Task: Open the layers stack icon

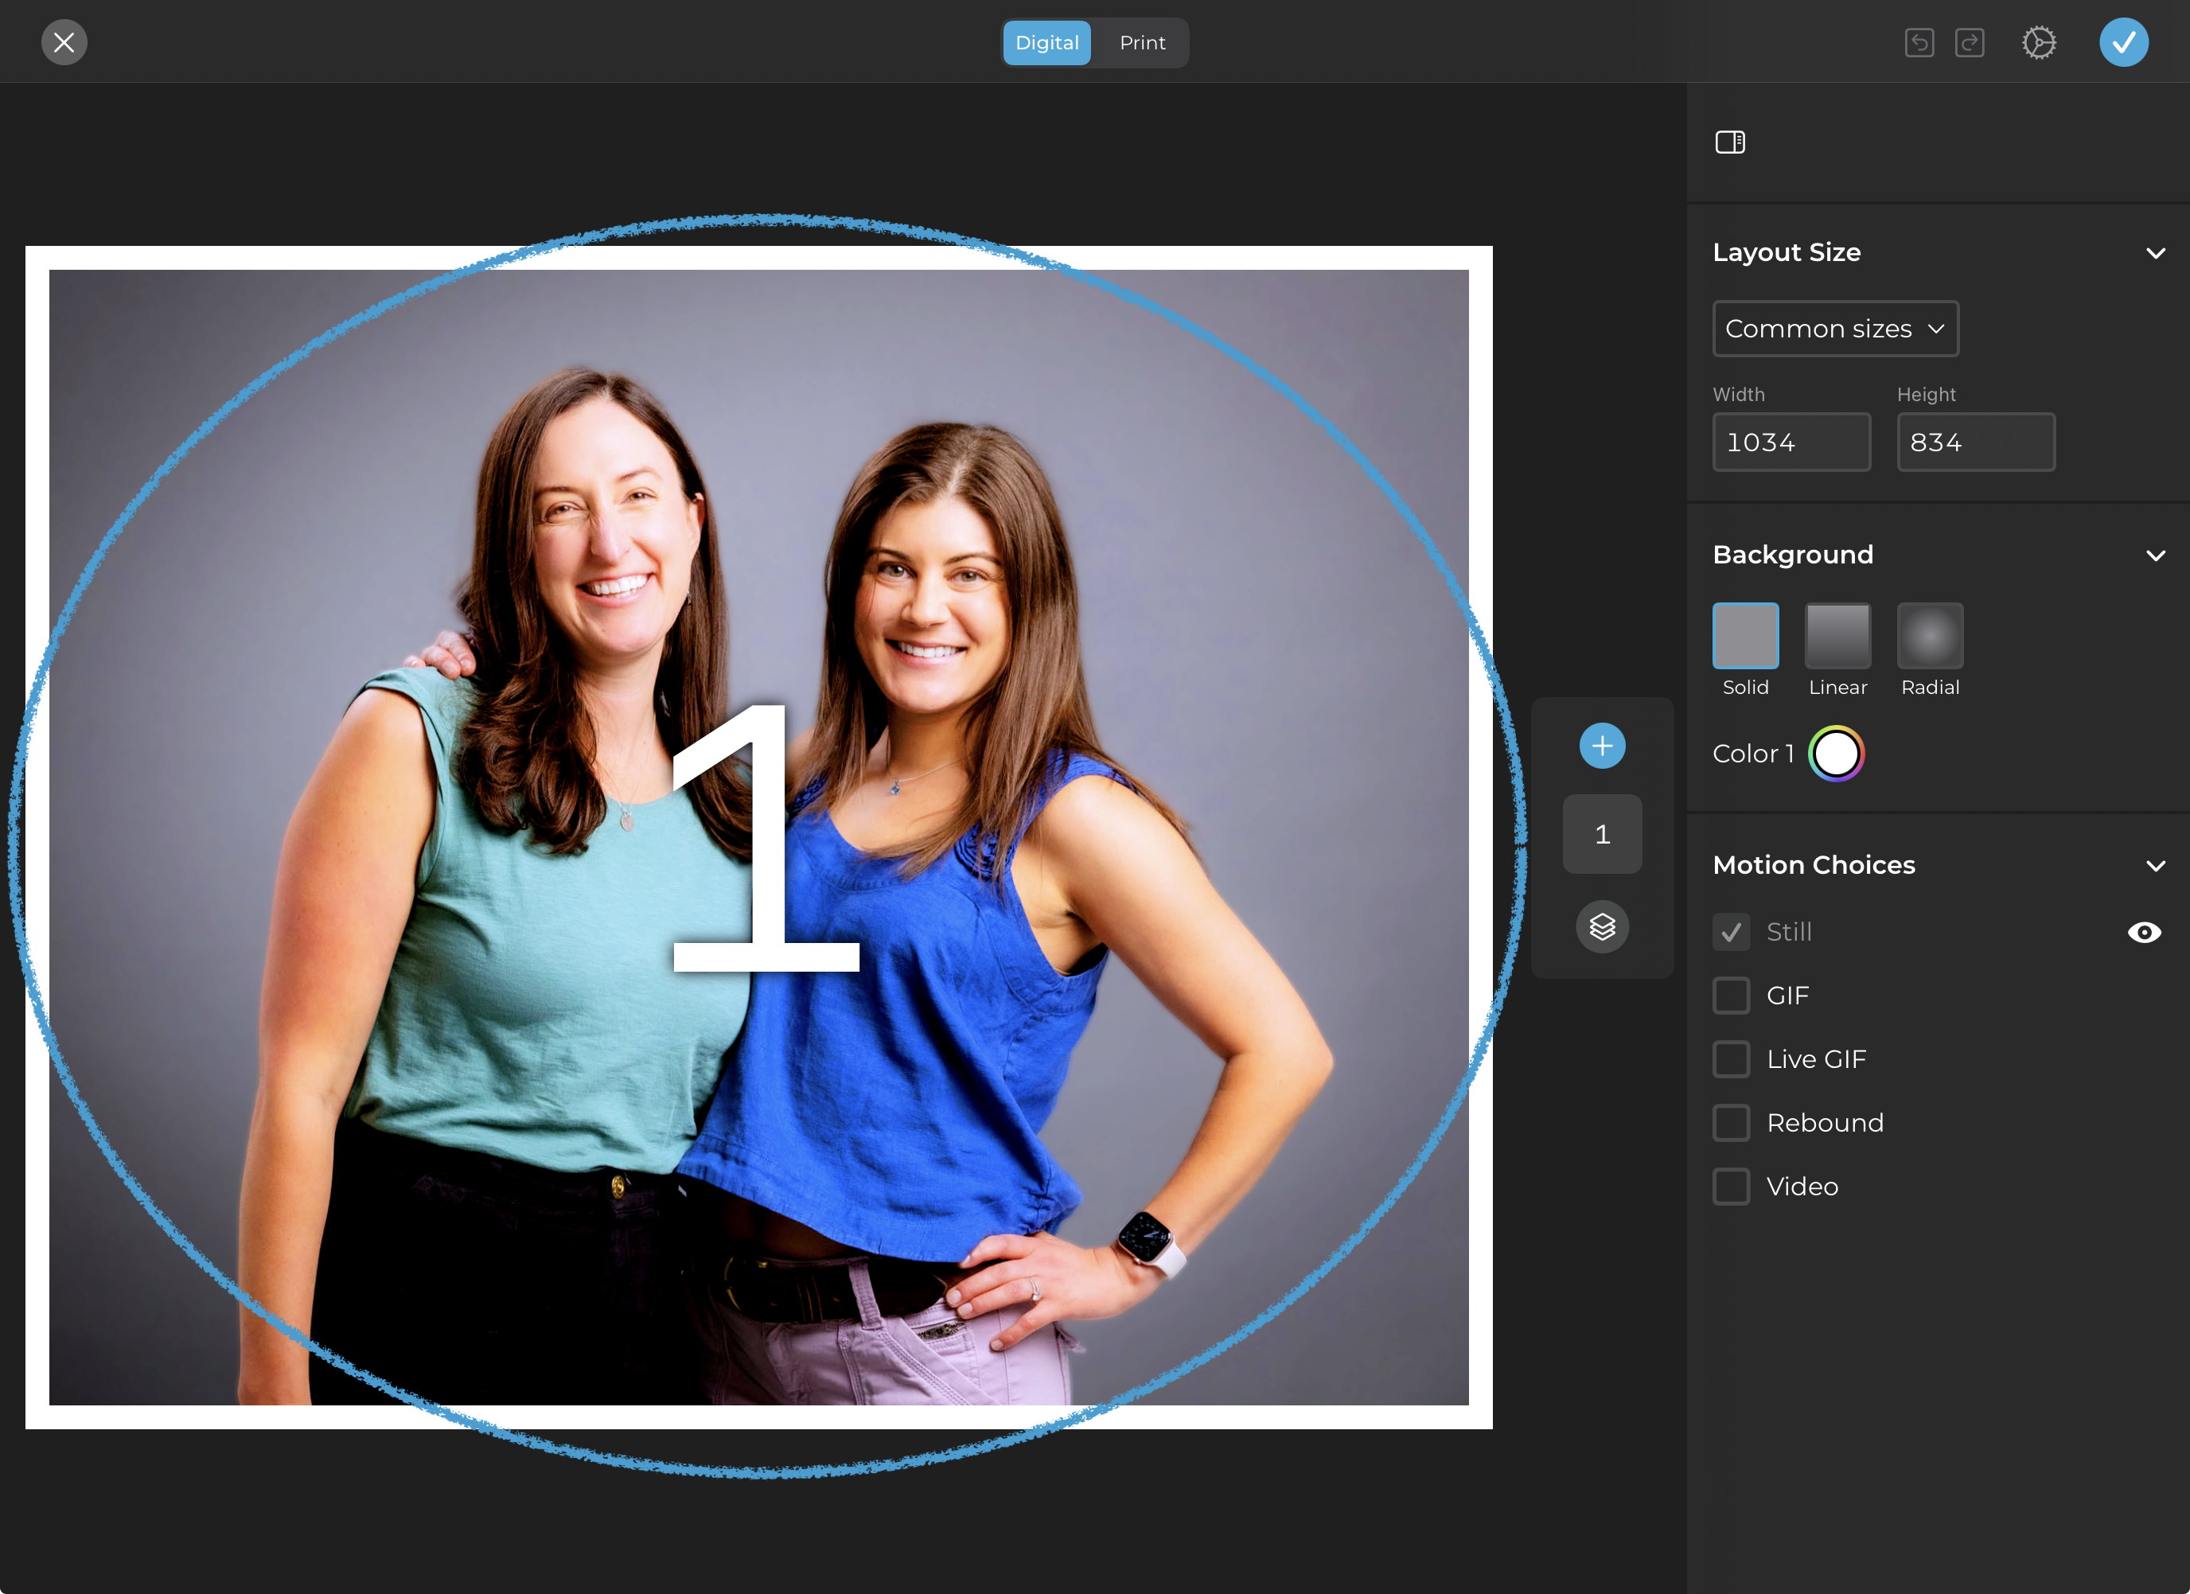Action: (x=1601, y=926)
